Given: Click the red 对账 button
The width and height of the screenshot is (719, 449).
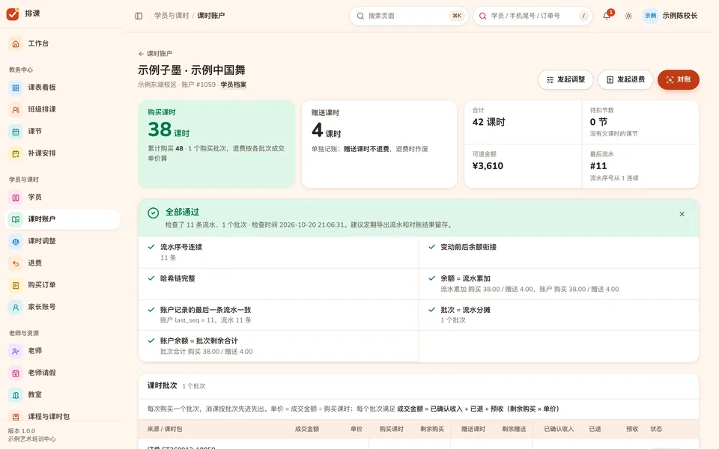Looking at the screenshot, I should click(679, 80).
